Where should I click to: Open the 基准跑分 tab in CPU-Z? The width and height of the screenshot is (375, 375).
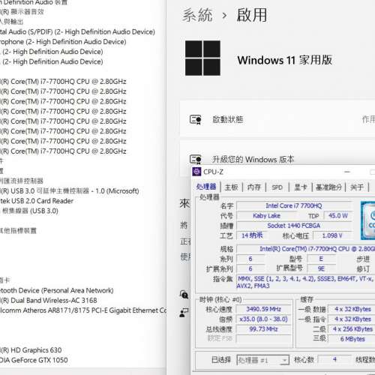click(328, 187)
